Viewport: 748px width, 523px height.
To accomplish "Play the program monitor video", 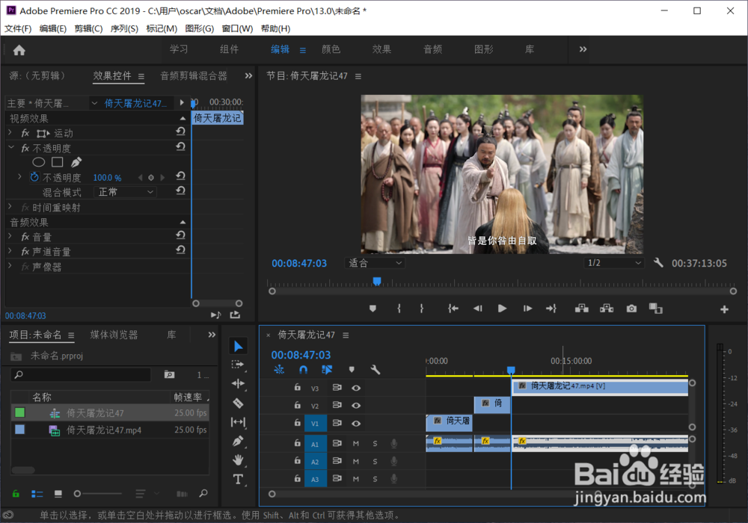I will (x=502, y=309).
